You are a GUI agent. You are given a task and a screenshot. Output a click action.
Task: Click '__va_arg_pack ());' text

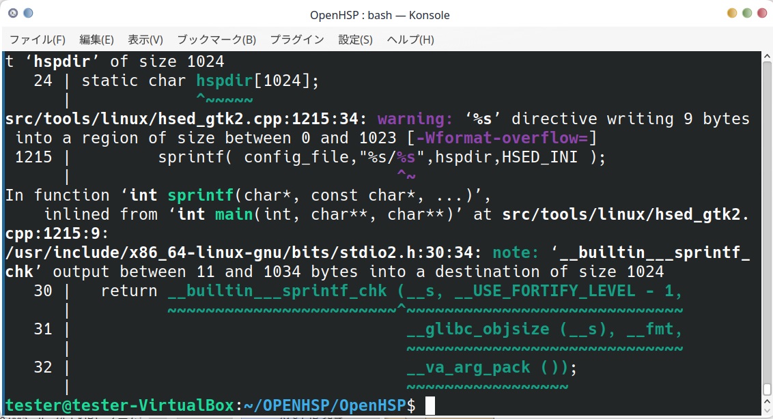492,368
